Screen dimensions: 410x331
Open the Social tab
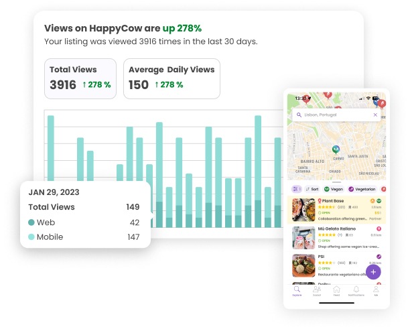click(316, 291)
